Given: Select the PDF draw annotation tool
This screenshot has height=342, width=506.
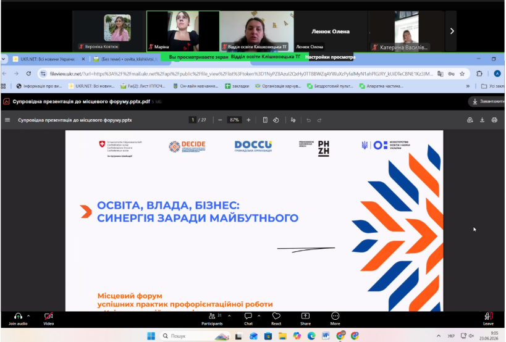Looking at the screenshot, I should 293,120.
